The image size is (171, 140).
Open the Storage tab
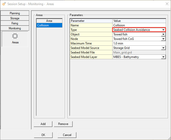tap(15, 18)
